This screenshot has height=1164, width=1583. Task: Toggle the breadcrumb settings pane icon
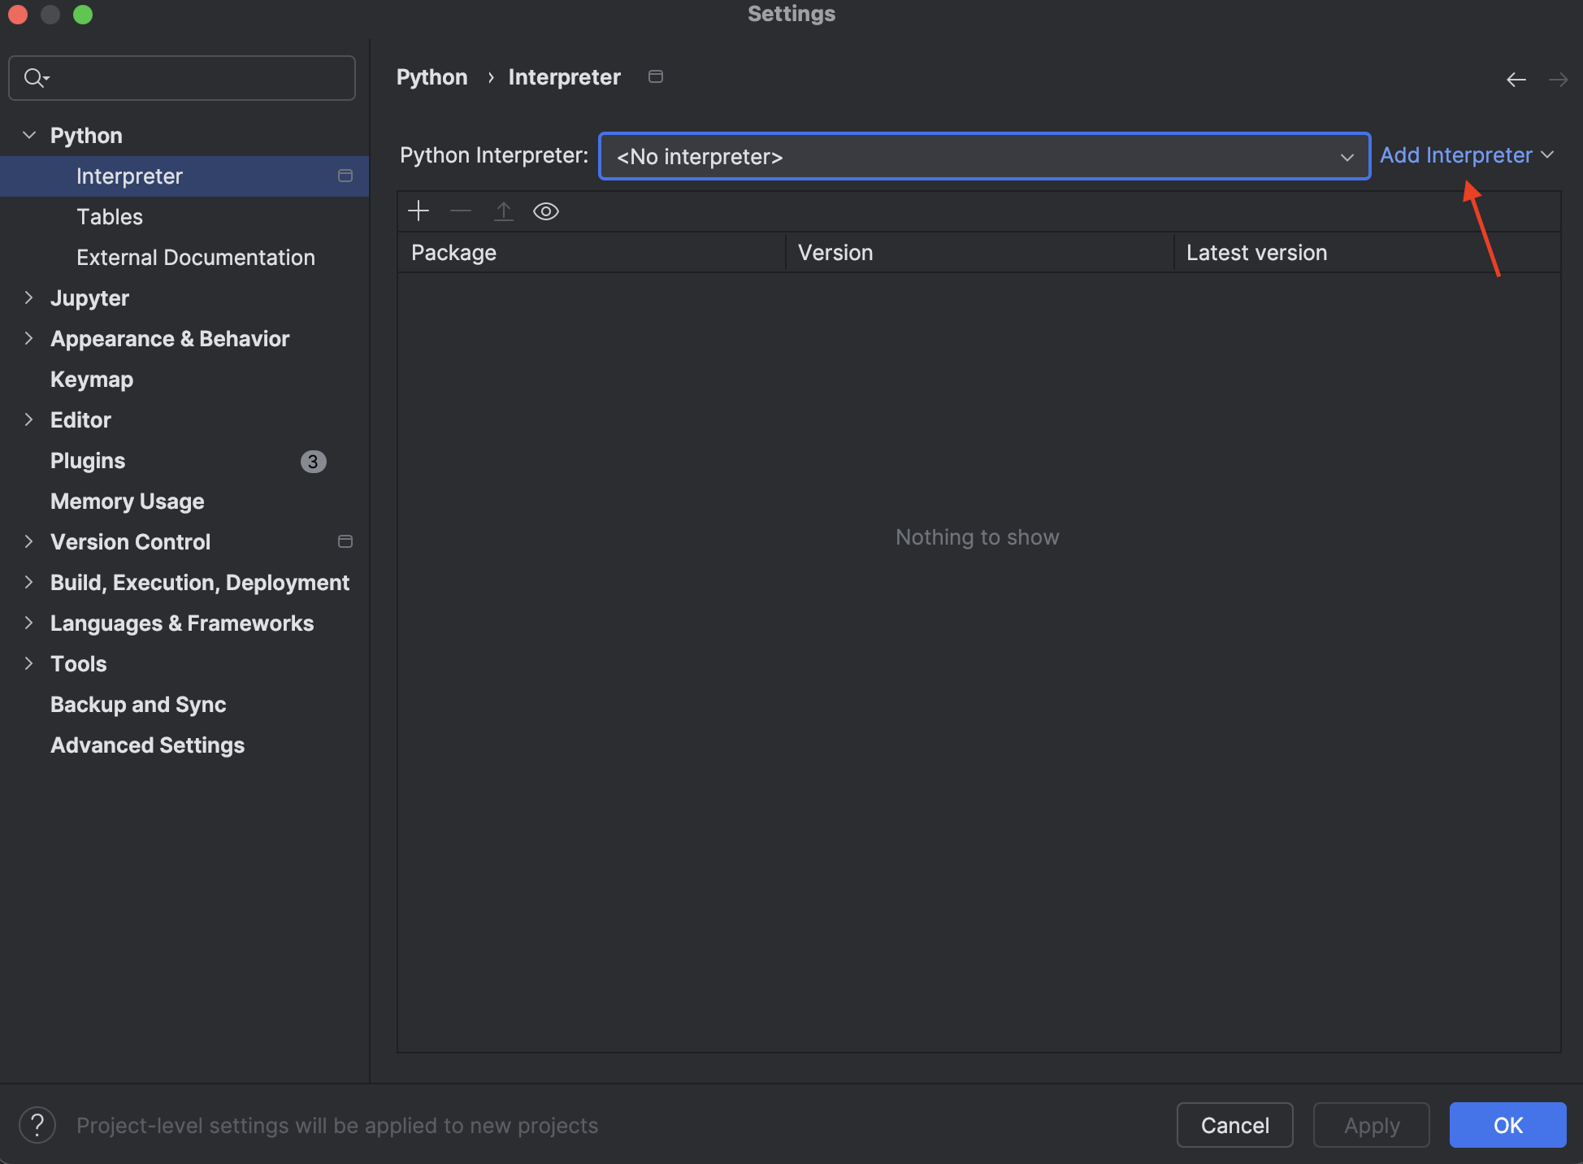pos(655,76)
